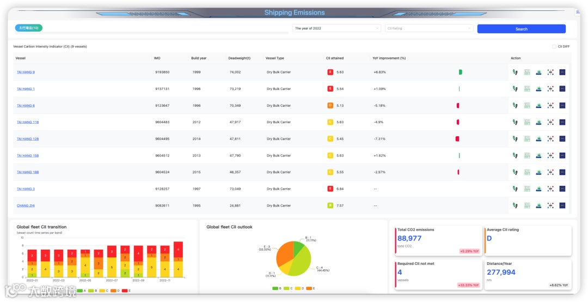
Task: Open CII table icon for TAI HANG 9
Action: click(527, 72)
